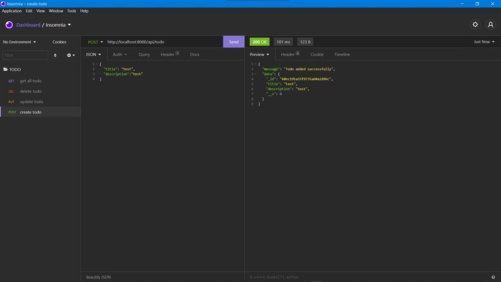This screenshot has height=282, width=501.
Task: Open the Tools menu
Action: click(71, 11)
